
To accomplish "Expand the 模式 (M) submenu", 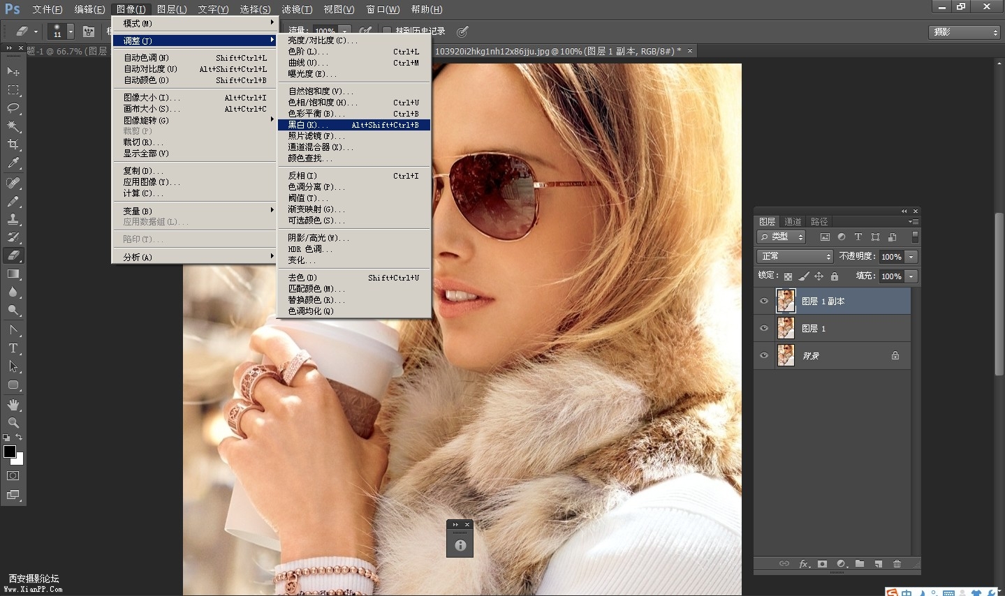I will (194, 23).
